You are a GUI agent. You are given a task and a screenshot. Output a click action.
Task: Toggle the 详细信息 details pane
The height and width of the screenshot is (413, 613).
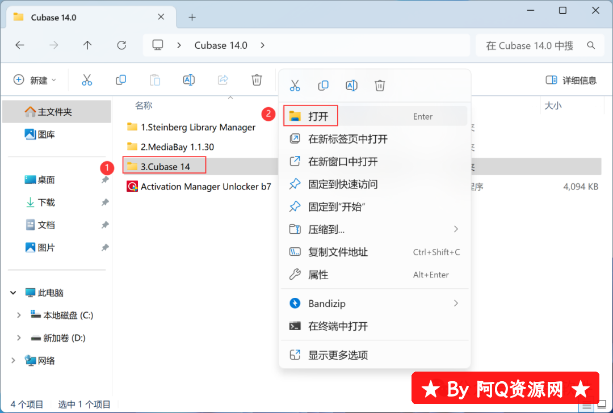(571, 81)
